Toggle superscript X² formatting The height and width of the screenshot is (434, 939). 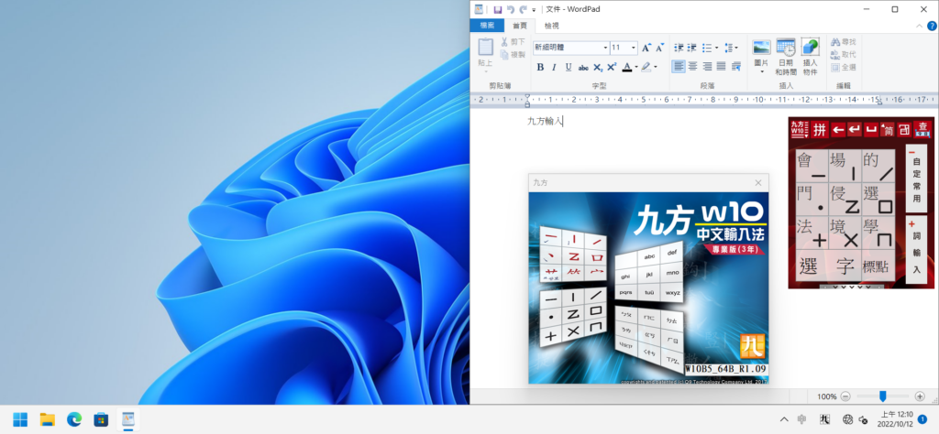(612, 67)
